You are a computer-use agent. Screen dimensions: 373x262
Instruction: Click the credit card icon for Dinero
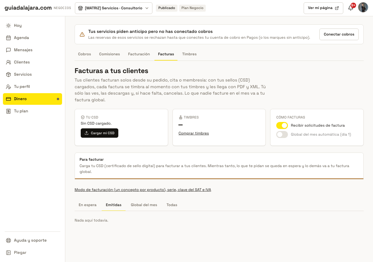point(8,99)
